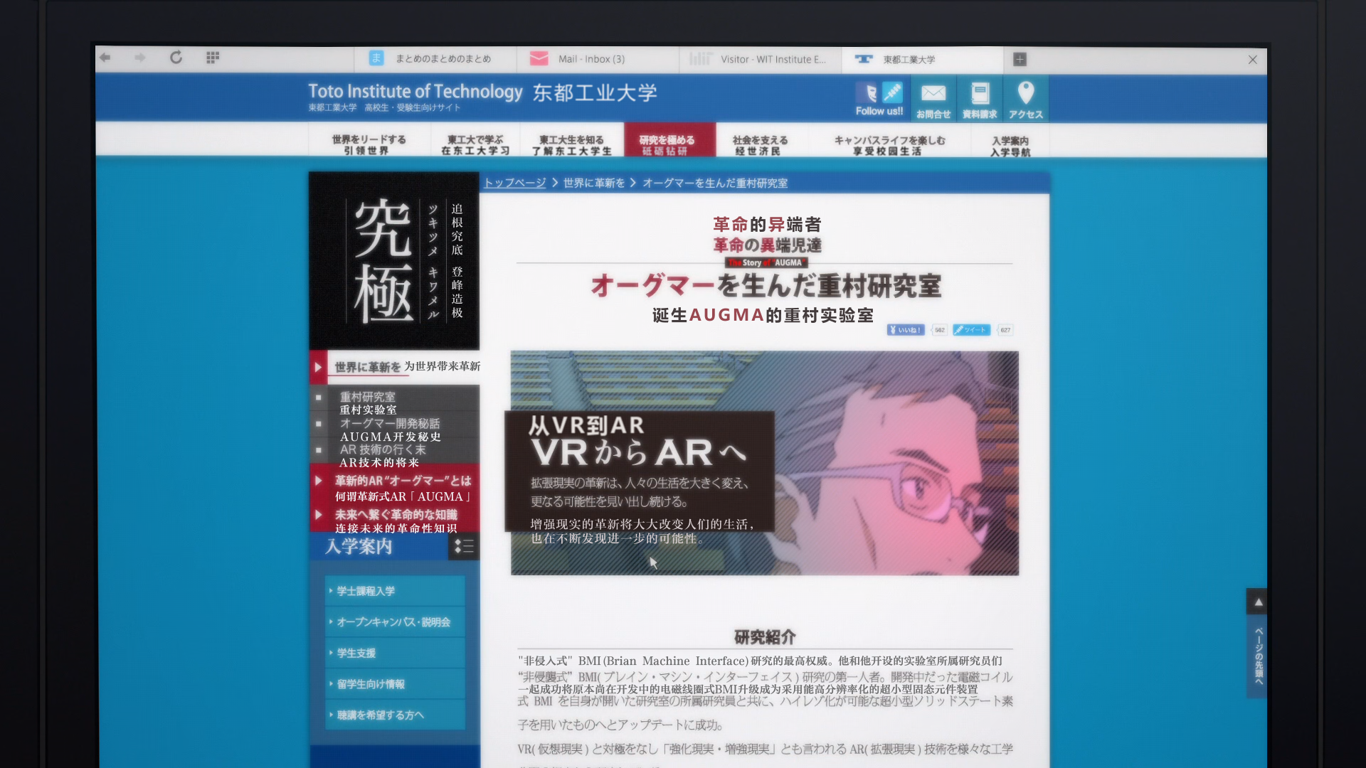Open the トップページ breadcrumb link

(x=516, y=183)
